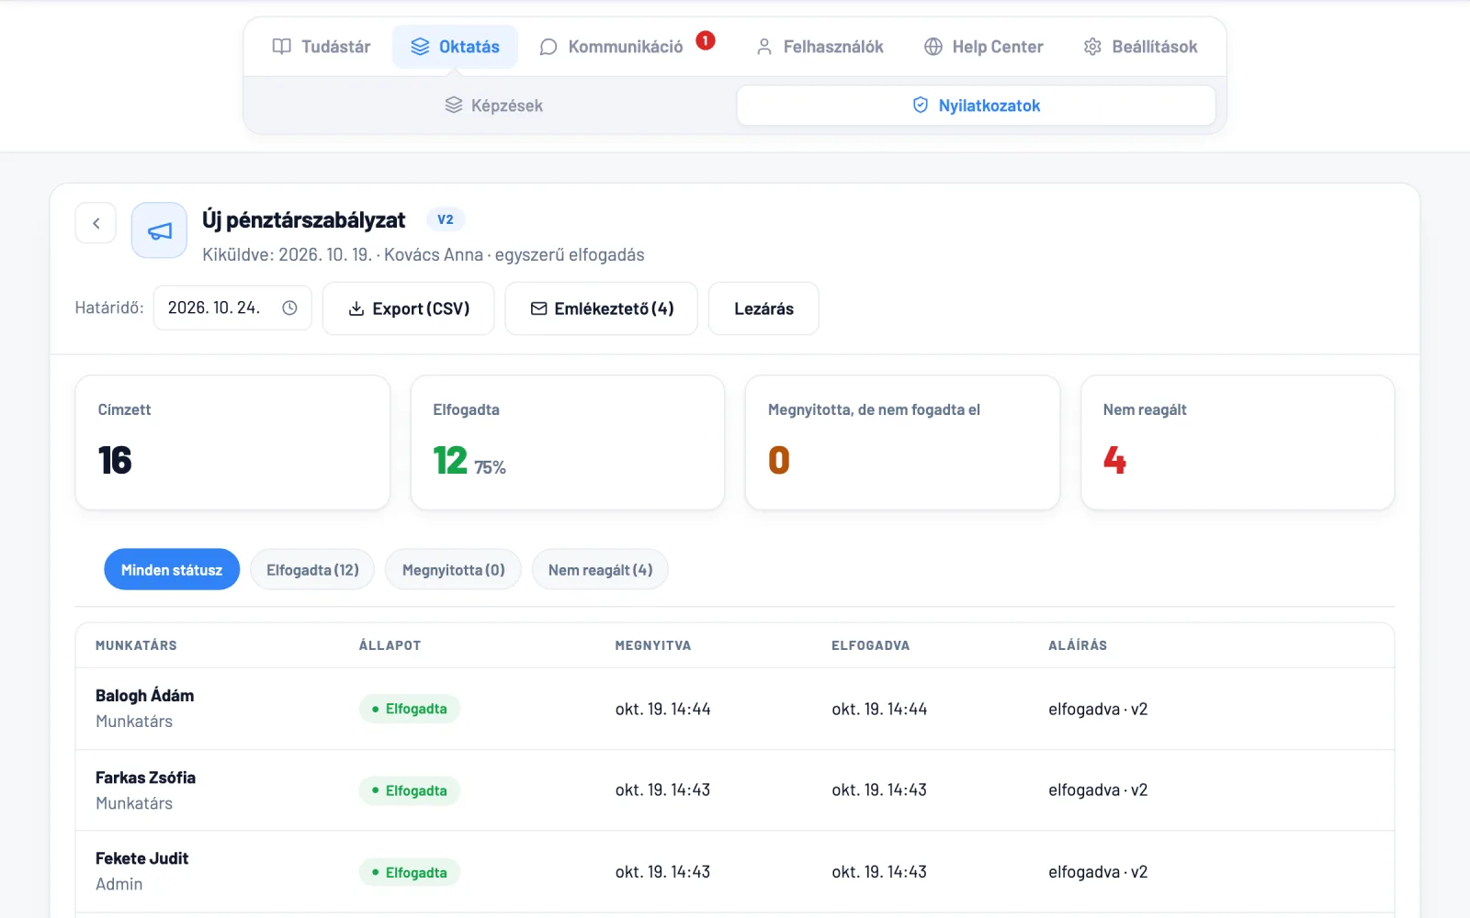Viewport: 1470px width, 918px height.
Task: Filter by Megnyitotta (0)
Action: click(453, 570)
